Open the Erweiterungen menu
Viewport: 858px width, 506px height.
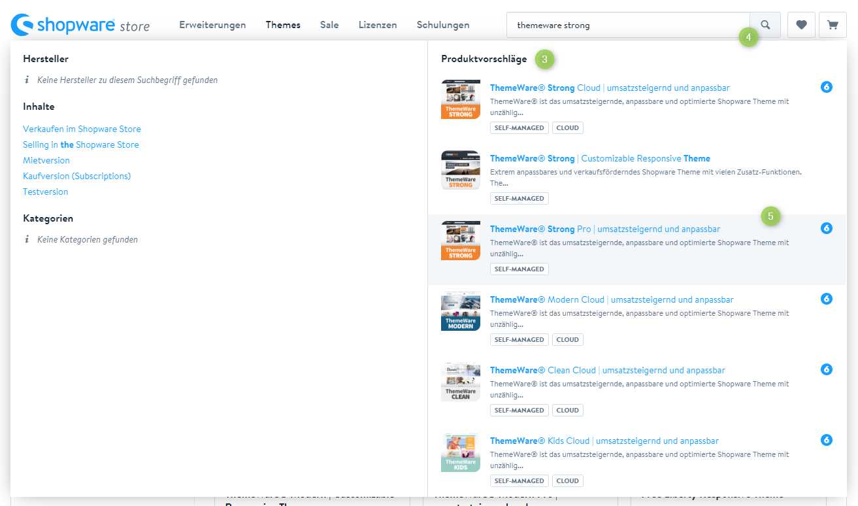point(212,25)
